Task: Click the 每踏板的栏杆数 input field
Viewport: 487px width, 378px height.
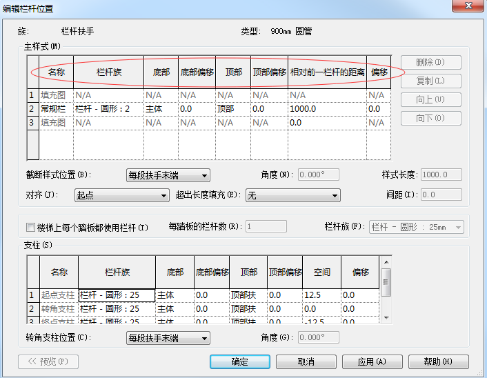Action: click(x=266, y=226)
